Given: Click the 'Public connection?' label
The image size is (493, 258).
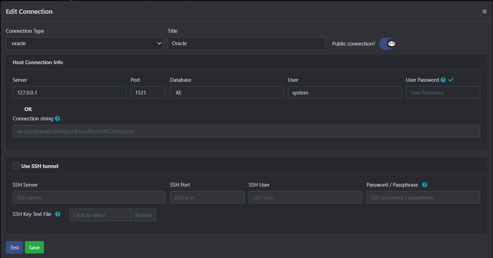Looking at the screenshot, I should click(x=354, y=44).
